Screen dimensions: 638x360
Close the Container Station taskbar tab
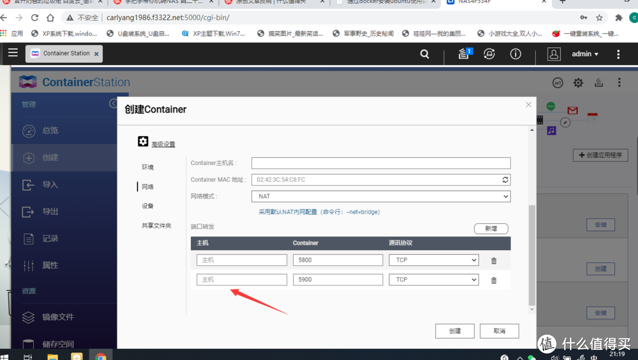(96, 54)
